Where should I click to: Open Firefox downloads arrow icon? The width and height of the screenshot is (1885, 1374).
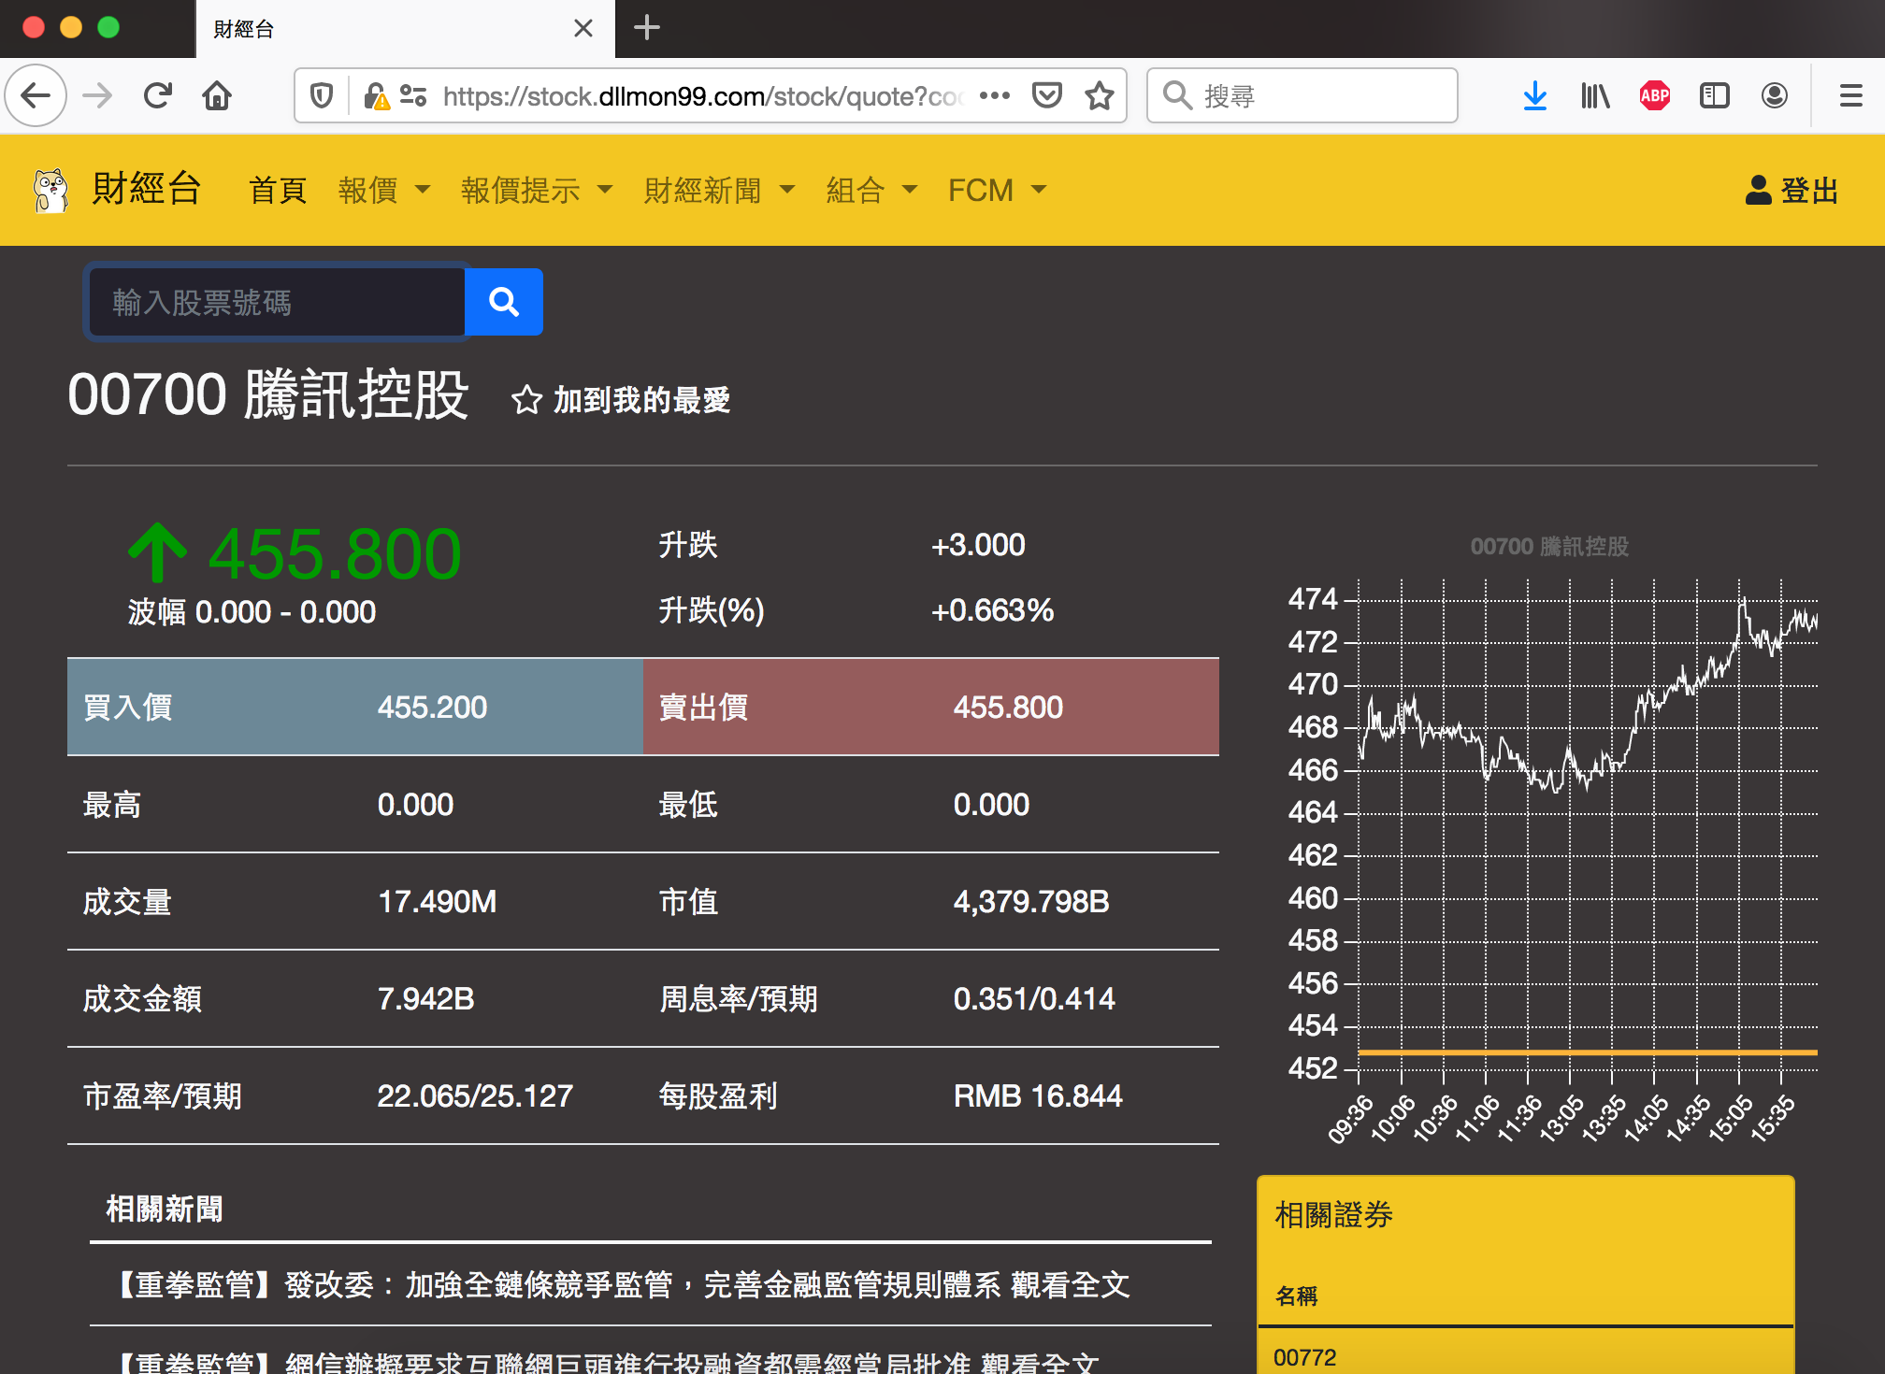click(x=1534, y=95)
